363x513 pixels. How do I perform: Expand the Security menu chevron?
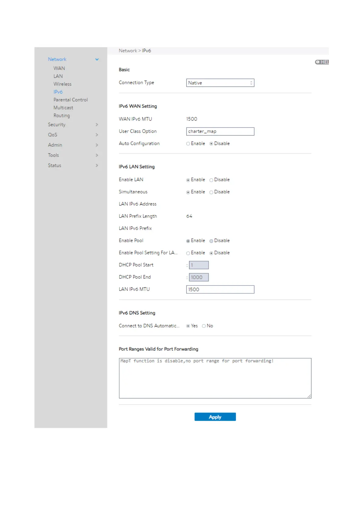tap(97, 125)
